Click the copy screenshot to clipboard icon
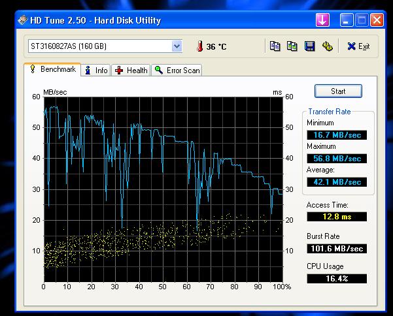393x316 pixels. [292, 46]
